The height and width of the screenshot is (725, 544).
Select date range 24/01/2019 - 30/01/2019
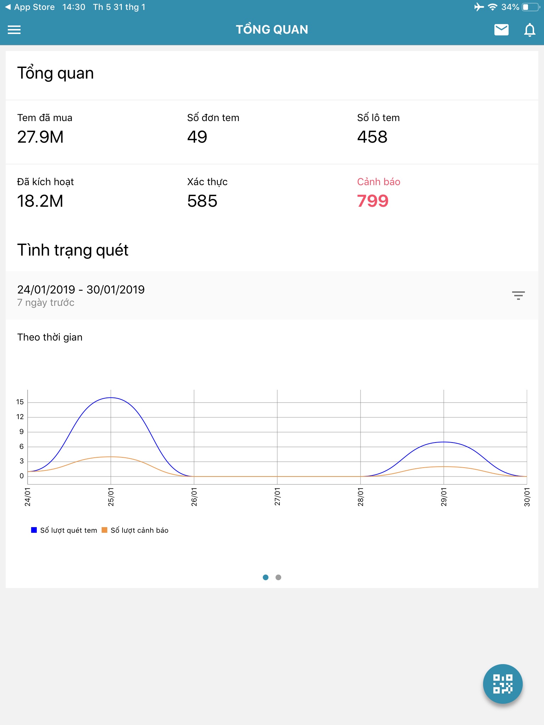(x=81, y=290)
